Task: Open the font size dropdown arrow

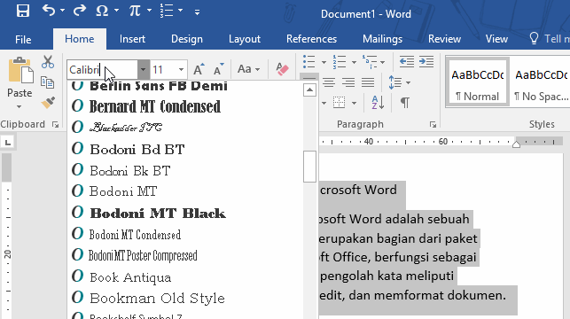Action: pyautogui.click(x=181, y=69)
